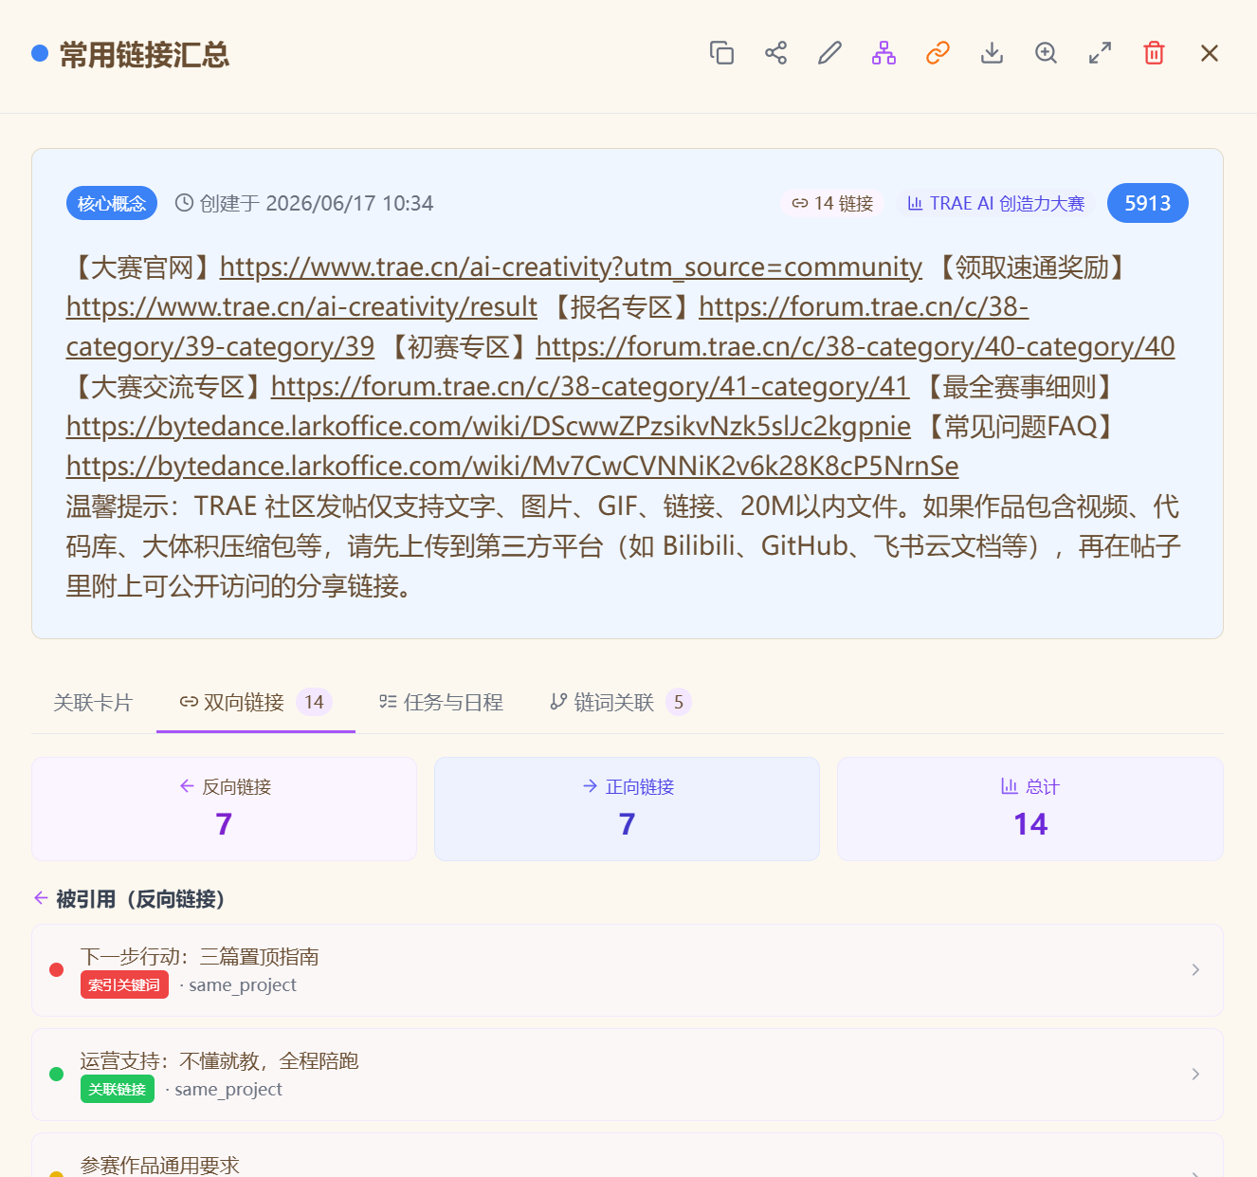This screenshot has height=1177, width=1257.
Task: Click the 14 链接 badge
Action: (832, 203)
